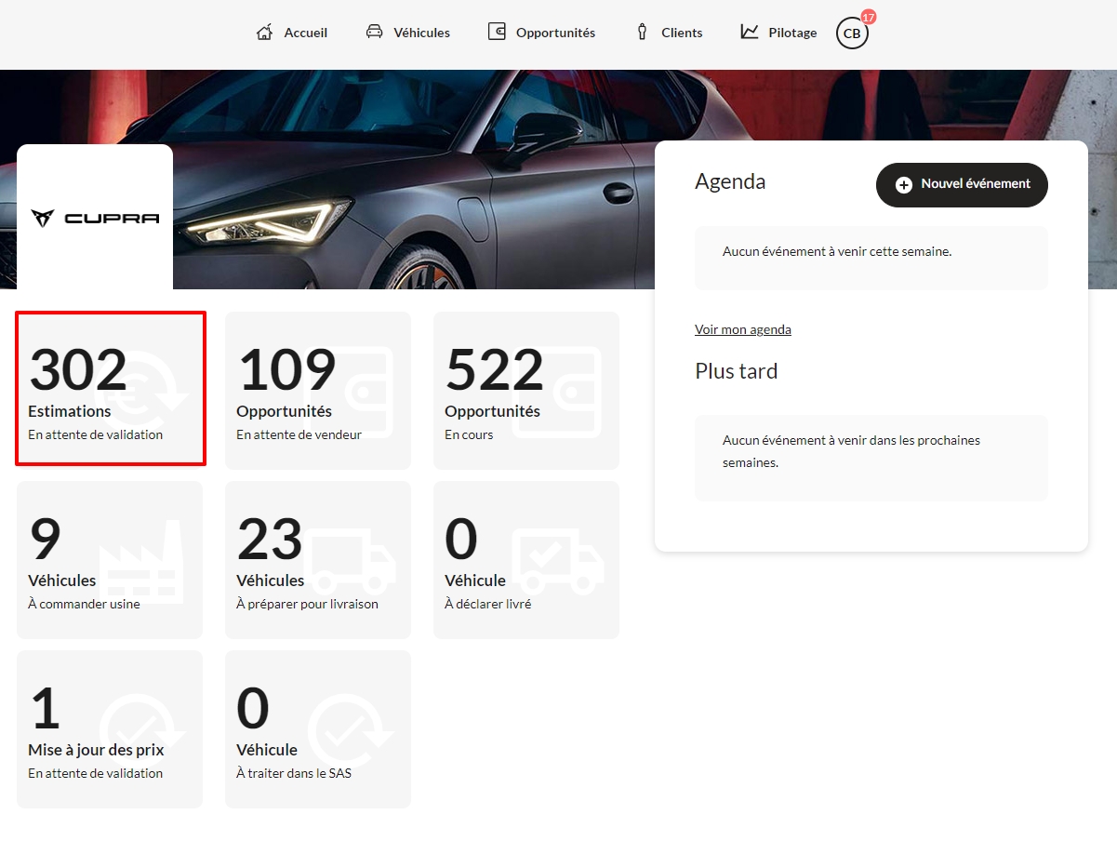The height and width of the screenshot is (841, 1117).
Task: Click the 'À déclarer livré' text
Action: 488,604
